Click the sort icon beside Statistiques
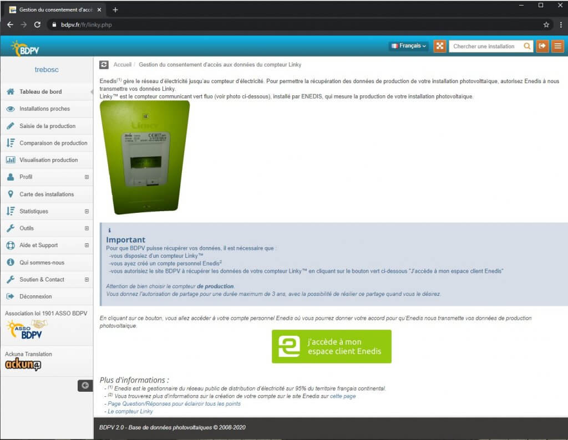 tap(11, 211)
